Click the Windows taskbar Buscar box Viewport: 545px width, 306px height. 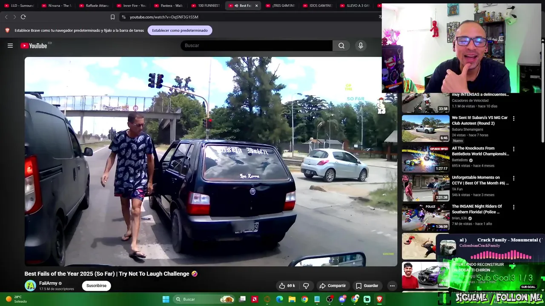coord(204,299)
